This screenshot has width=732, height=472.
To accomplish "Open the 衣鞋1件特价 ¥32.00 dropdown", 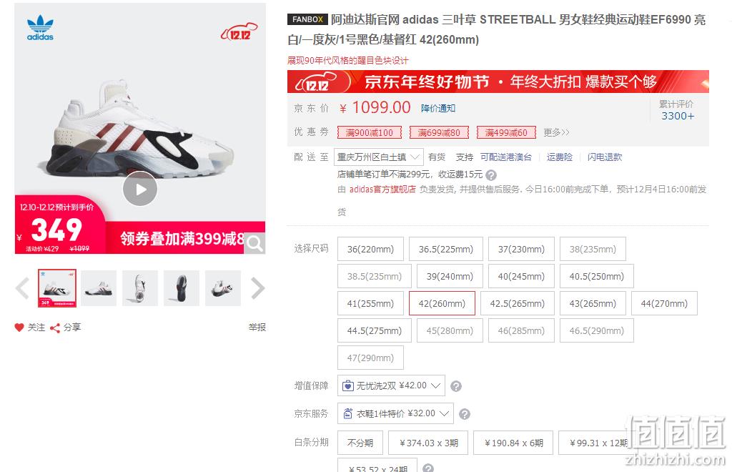I will tap(395, 413).
